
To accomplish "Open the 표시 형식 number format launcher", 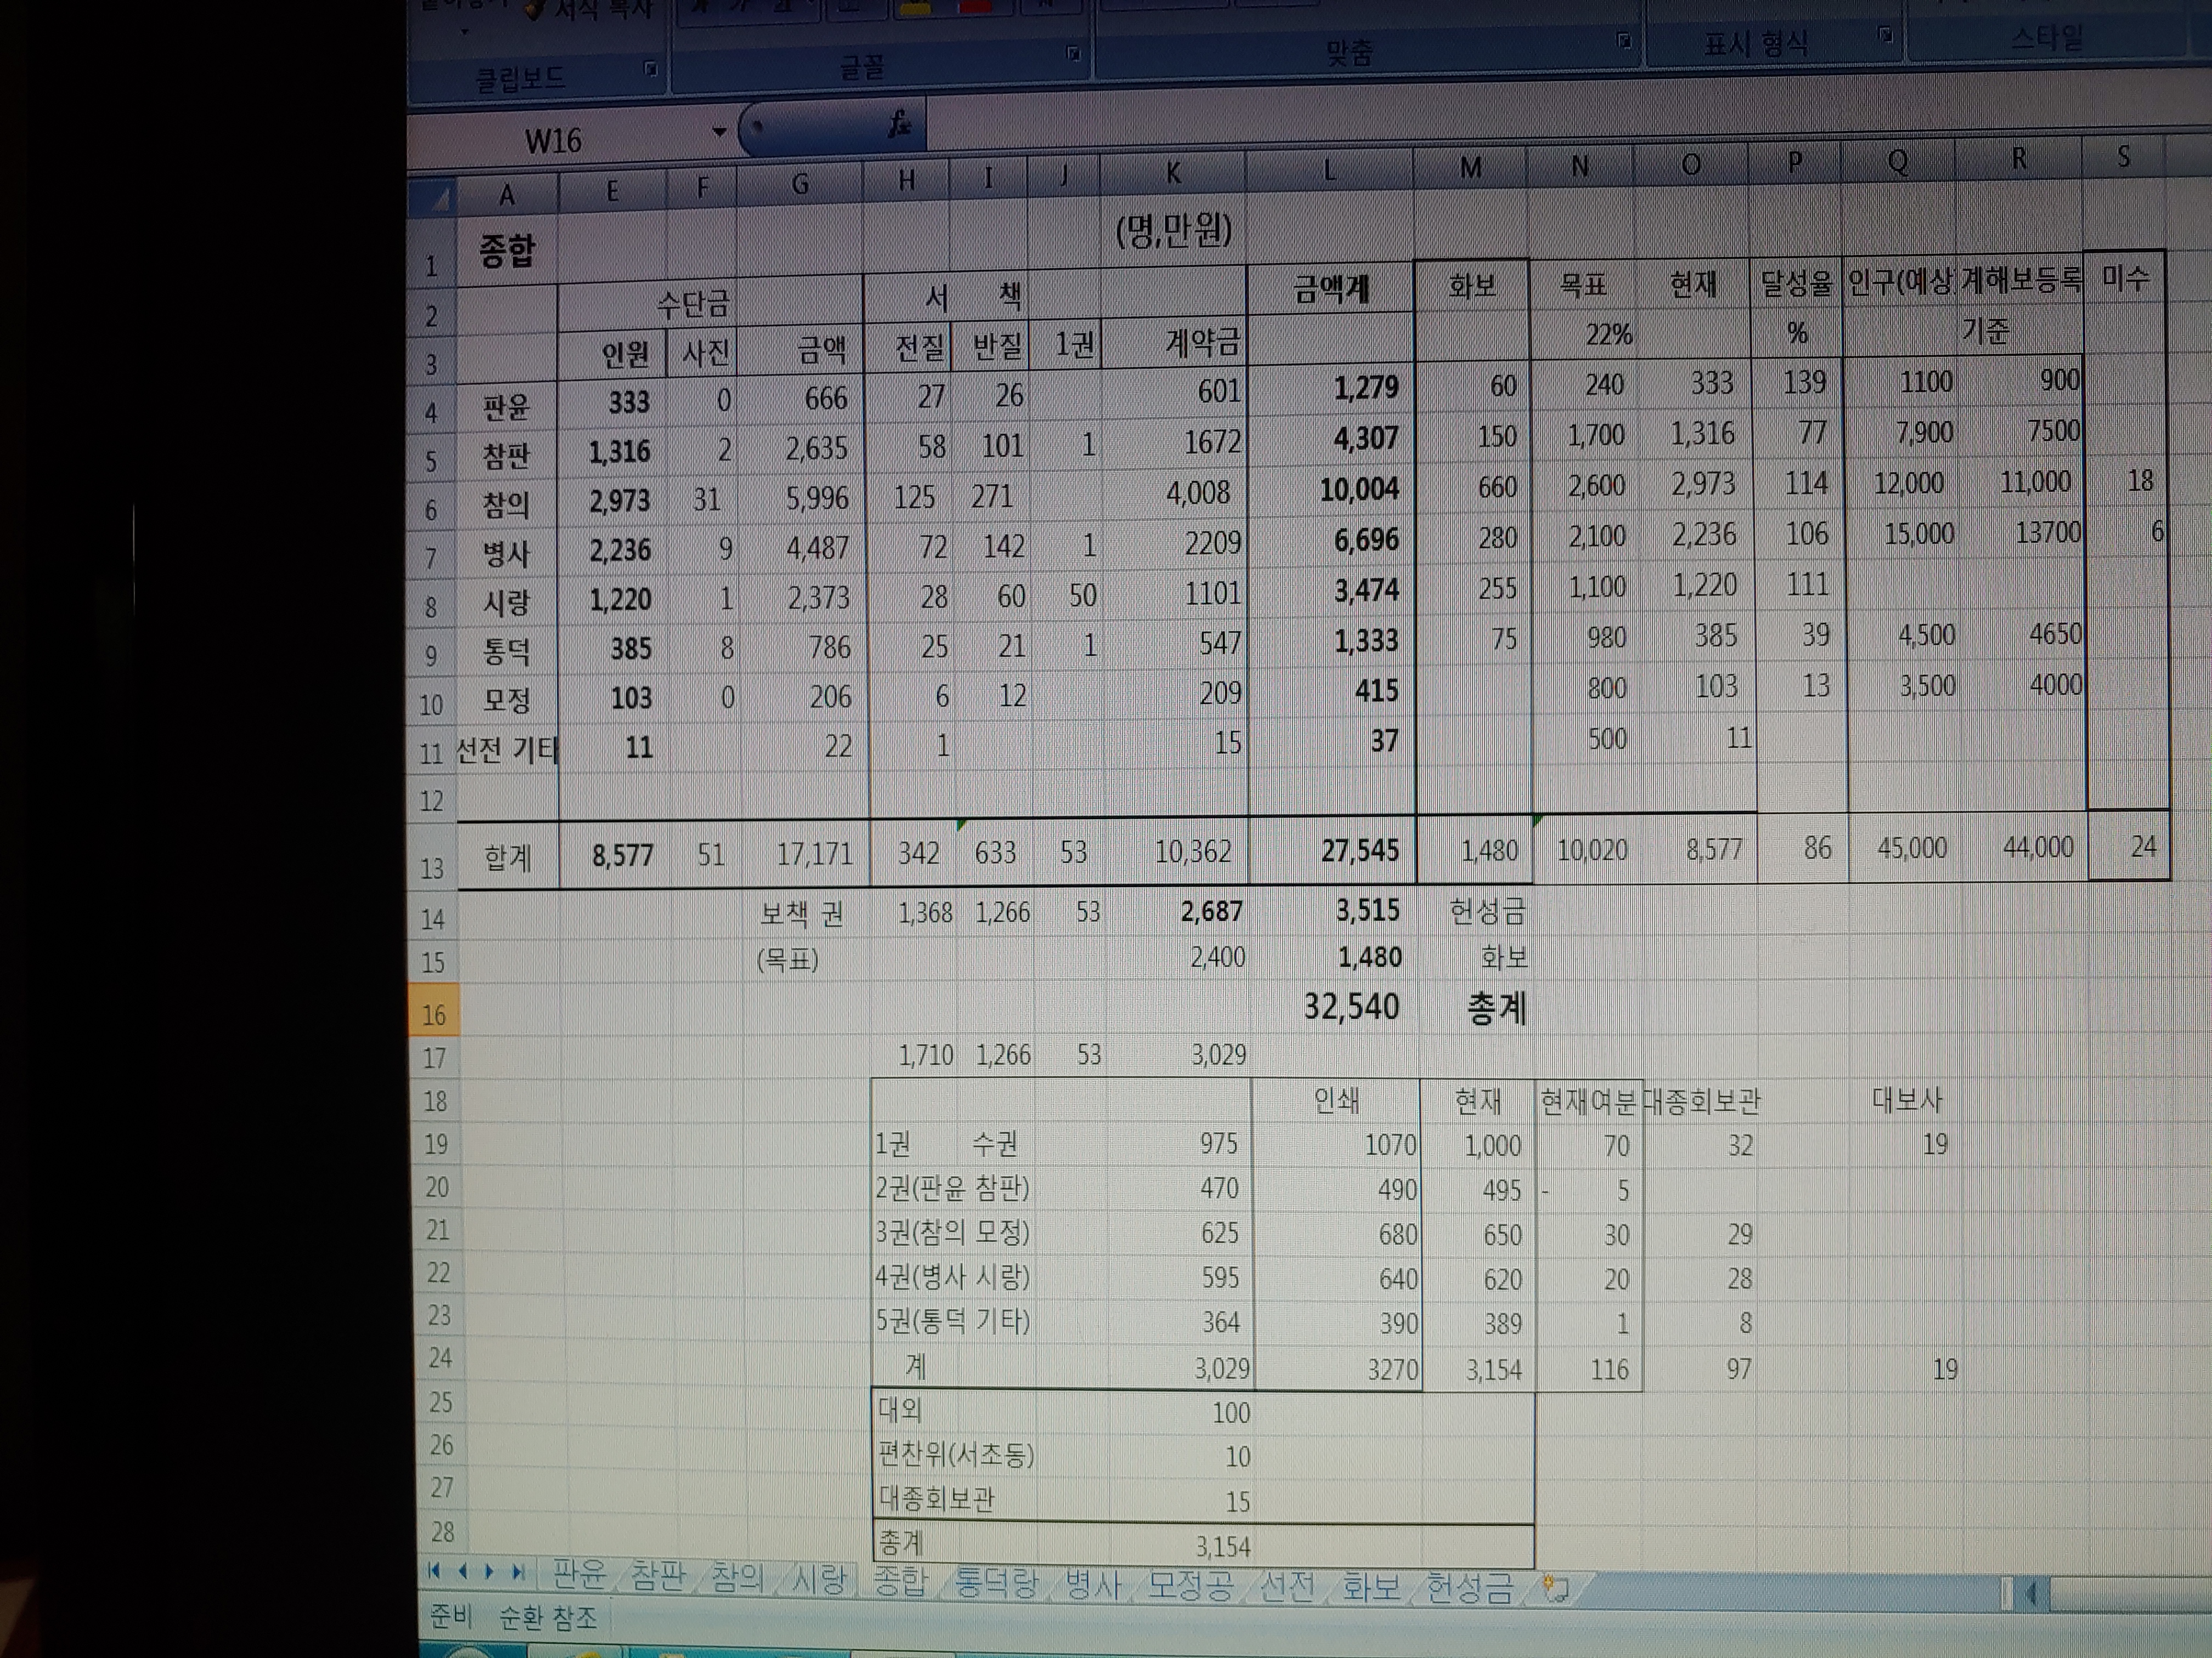I will coord(1885,35).
